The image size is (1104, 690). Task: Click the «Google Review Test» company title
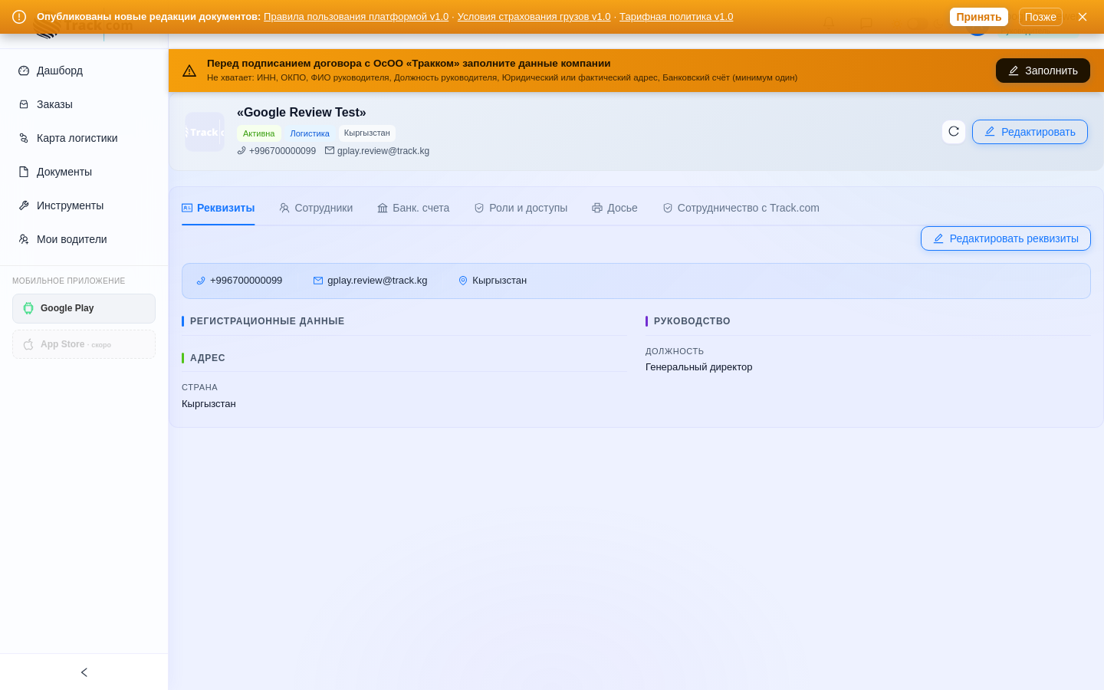tap(301, 113)
